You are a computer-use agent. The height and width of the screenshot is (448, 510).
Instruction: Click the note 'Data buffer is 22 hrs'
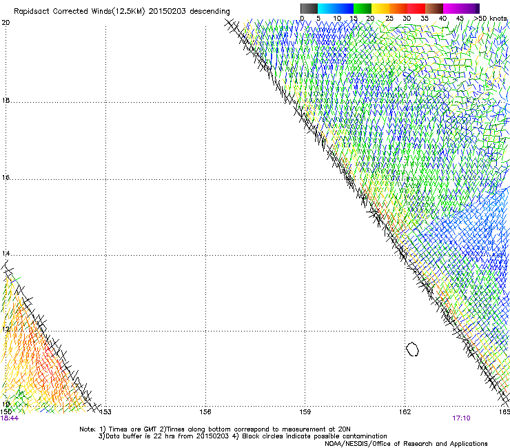click(141, 436)
